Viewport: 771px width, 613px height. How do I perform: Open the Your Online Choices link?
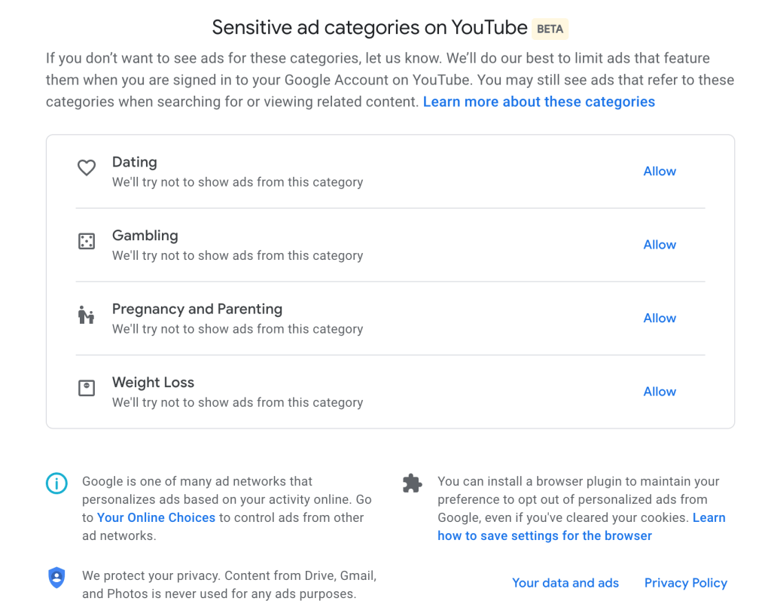(x=157, y=518)
